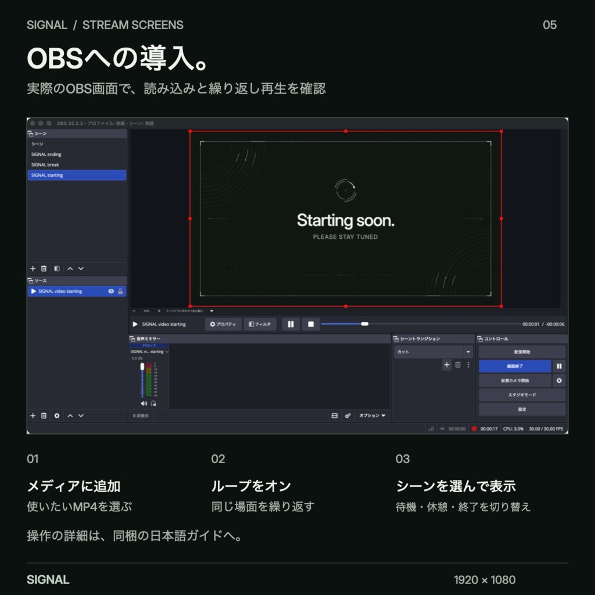Switch mixer layout with the layout icon
595x595 pixels.
pos(334,416)
